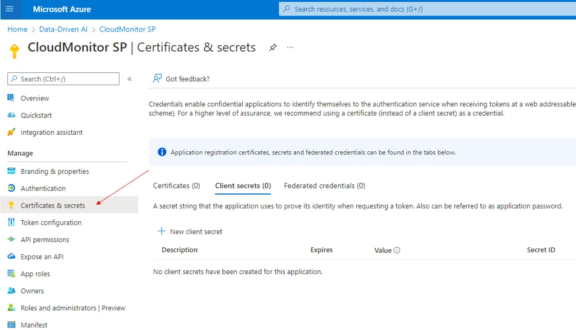Click the Value column header
This screenshot has height=330, width=576.
coord(383,250)
